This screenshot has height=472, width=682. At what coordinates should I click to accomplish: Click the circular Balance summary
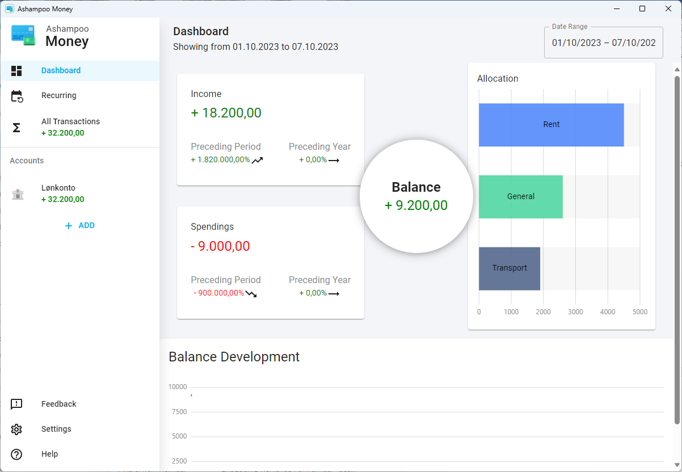point(416,196)
